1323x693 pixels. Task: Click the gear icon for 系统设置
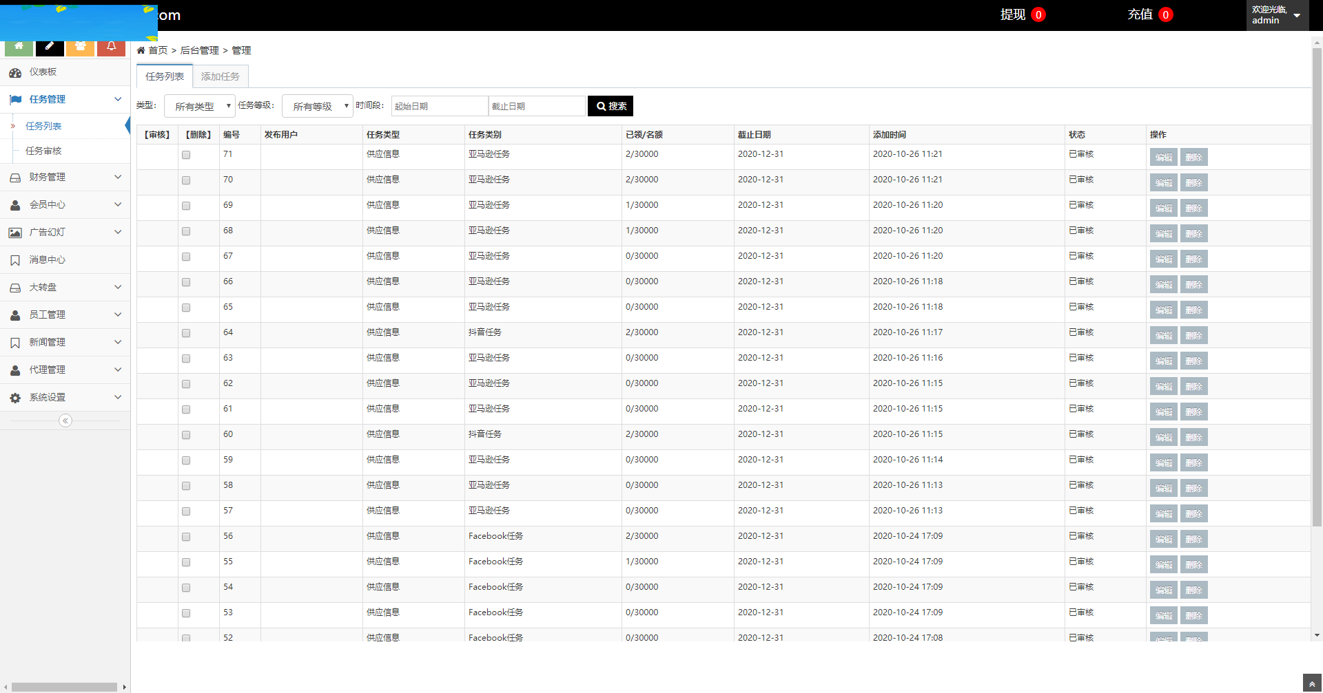pyautogui.click(x=15, y=398)
